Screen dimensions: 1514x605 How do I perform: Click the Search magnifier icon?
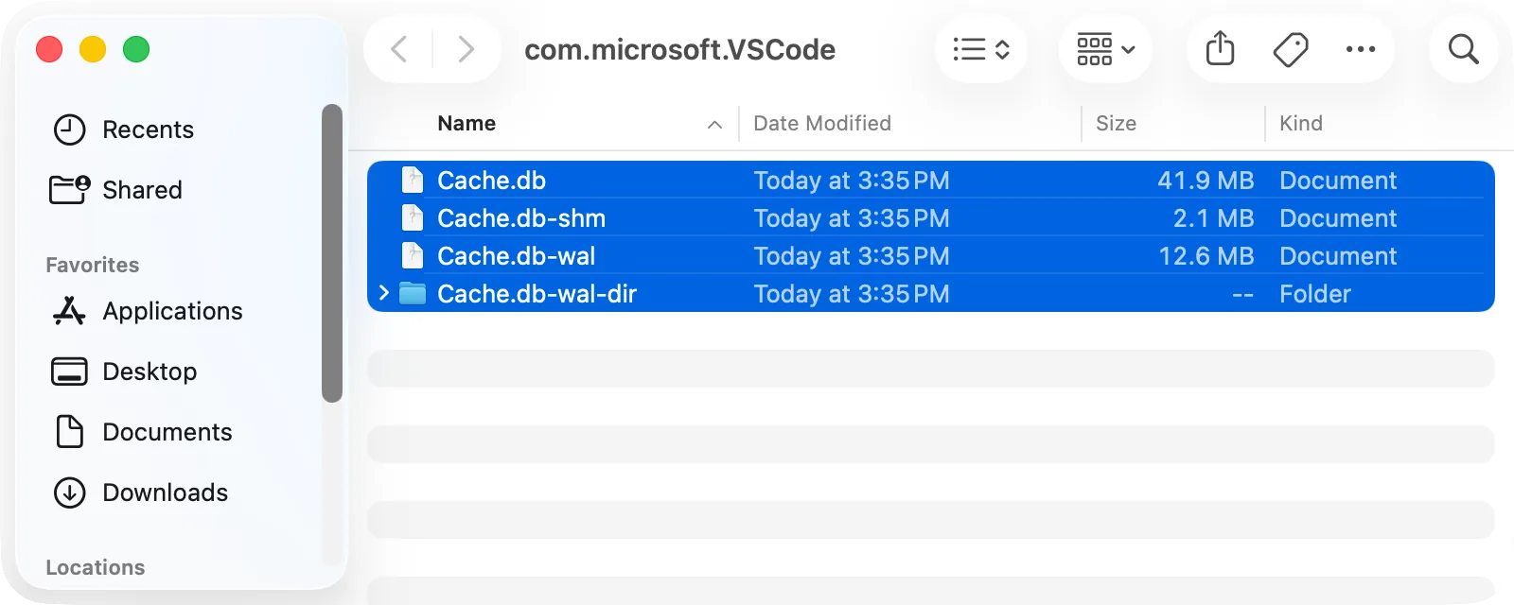point(1463,49)
